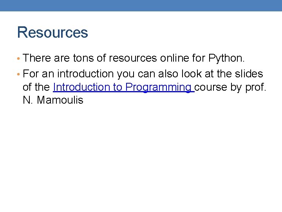This screenshot has width=282, height=212.
Task: Click the word 'slides' in second bullet
Action: coord(249,74)
